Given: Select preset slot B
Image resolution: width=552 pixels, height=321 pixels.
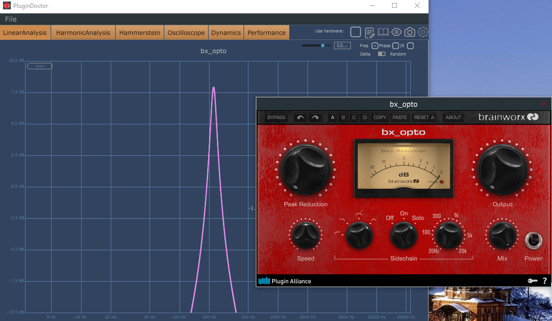Looking at the screenshot, I should (343, 117).
